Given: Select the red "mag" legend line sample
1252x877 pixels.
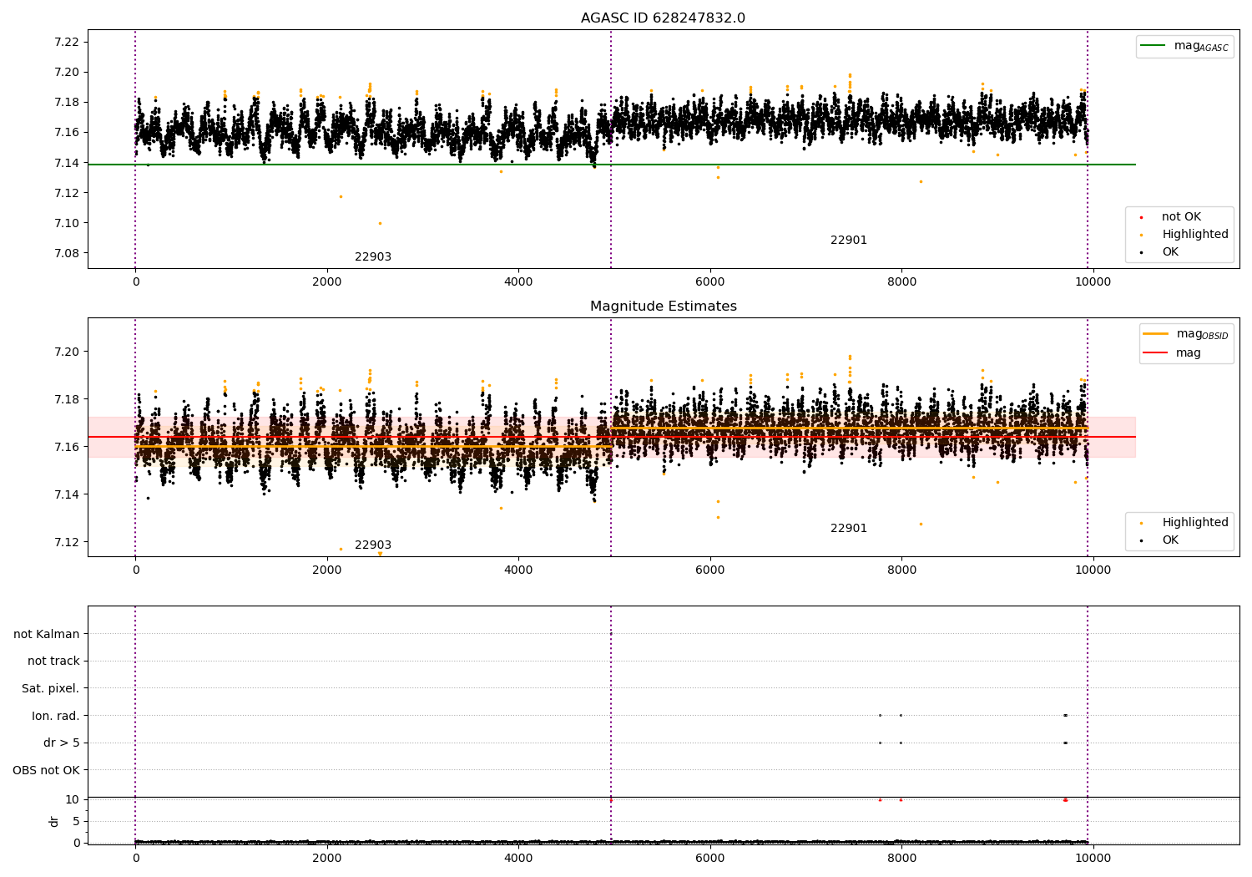Looking at the screenshot, I should click(x=1156, y=353).
